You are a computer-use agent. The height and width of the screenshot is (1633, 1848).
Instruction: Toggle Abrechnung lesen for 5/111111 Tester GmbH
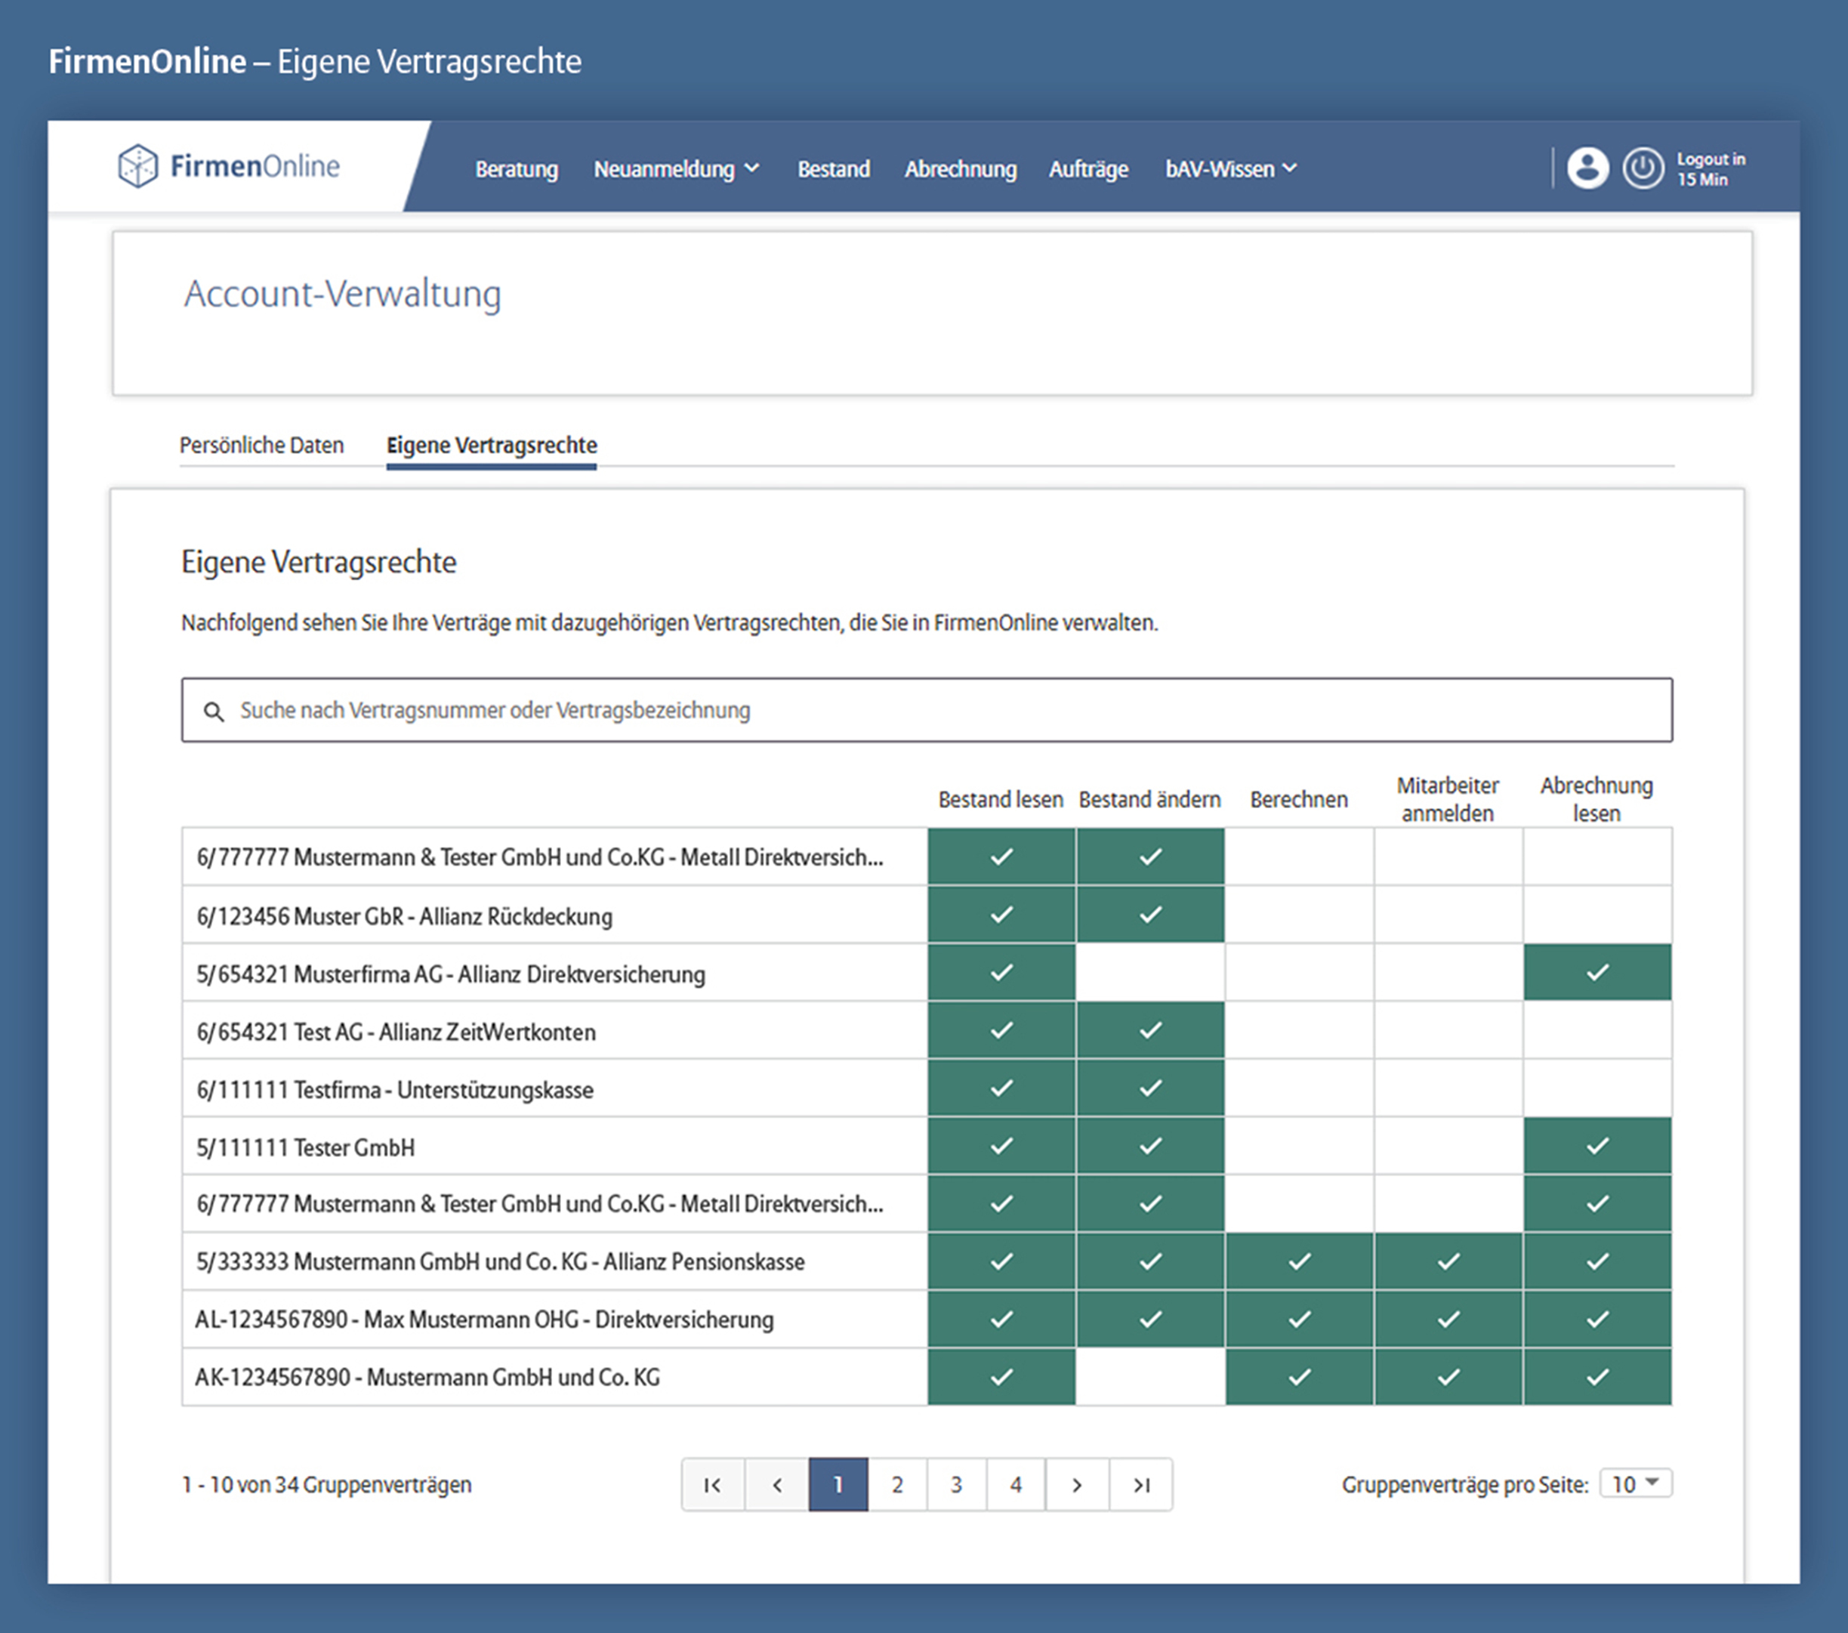point(1597,1147)
